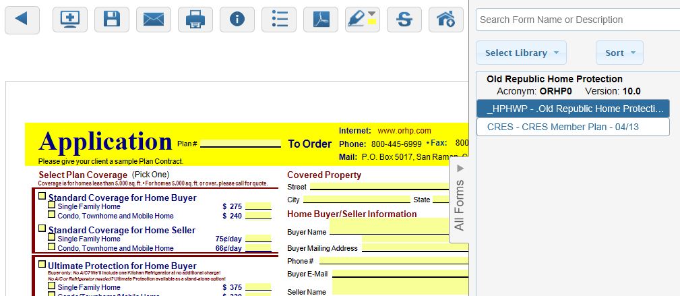The image size is (680, 296).
Task: Print the form with the printer icon
Action: click(195, 20)
